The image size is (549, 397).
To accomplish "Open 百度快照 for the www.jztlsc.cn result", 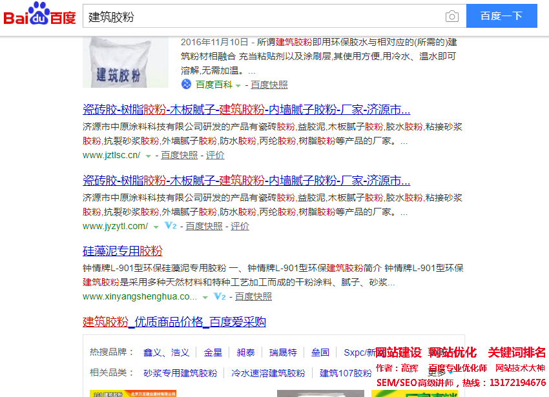I will (179, 155).
